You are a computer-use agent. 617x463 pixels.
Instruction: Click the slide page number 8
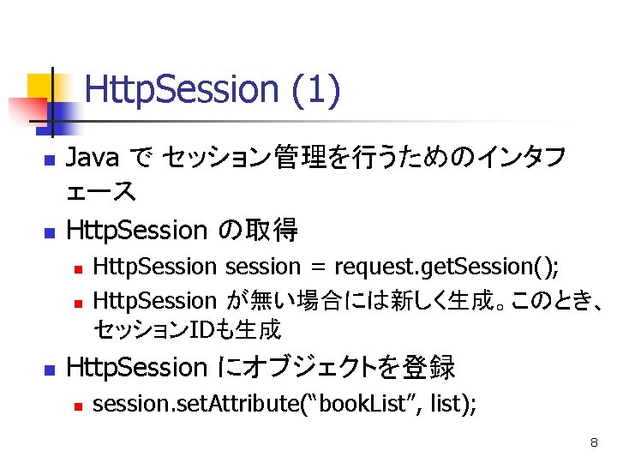[594, 443]
